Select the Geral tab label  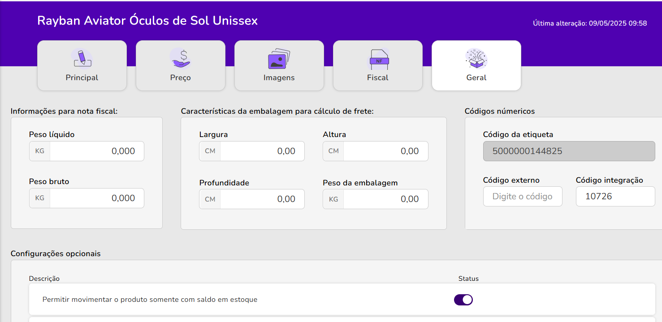476,77
